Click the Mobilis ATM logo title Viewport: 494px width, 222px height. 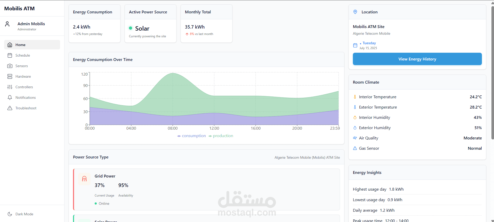coord(19,8)
